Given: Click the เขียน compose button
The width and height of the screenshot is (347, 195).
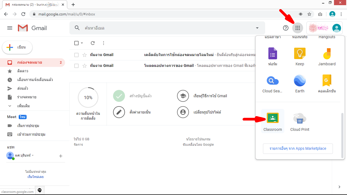Looking at the screenshot, I should click(17, 47).
